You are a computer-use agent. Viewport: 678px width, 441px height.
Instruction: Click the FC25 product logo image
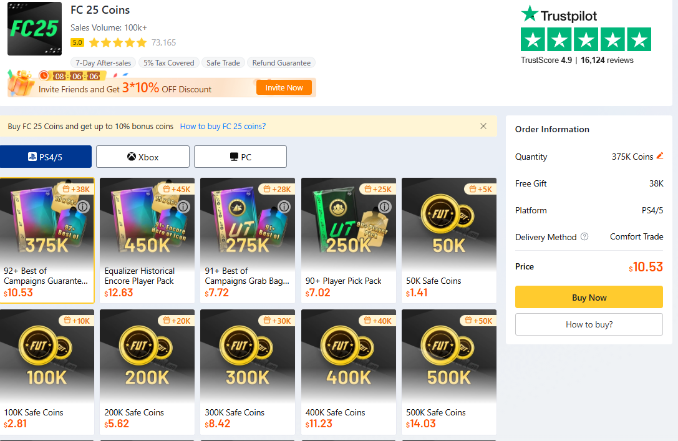pos(34,29)
